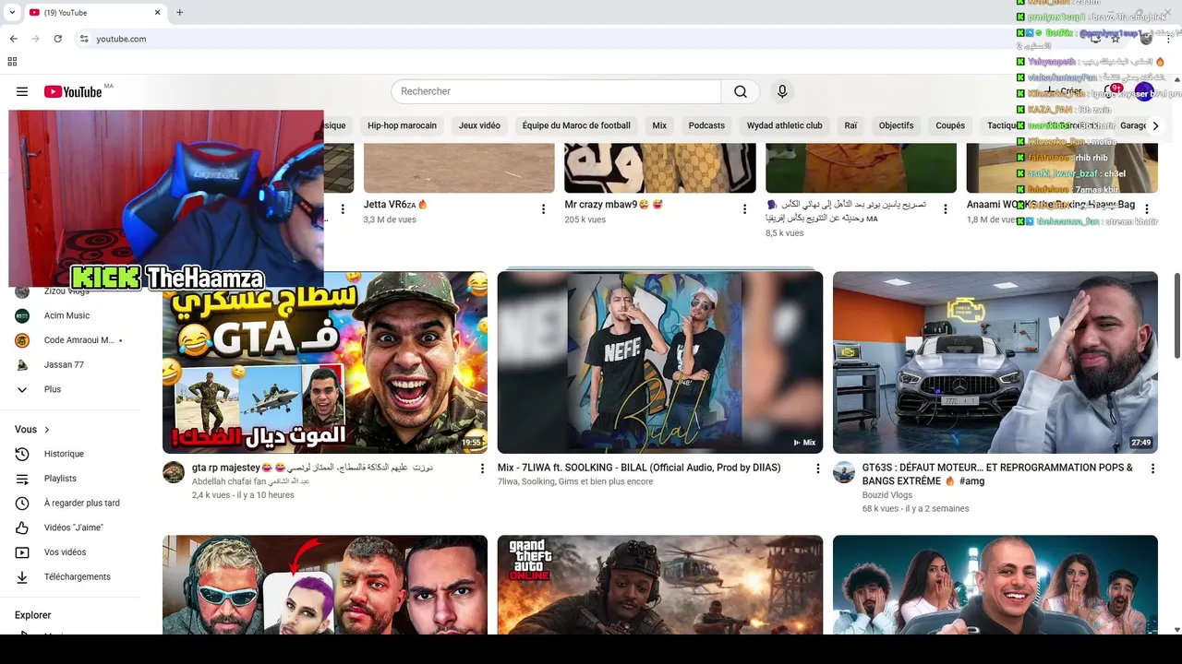The height and width of the screenshot is (664, 1182).
Task: Select Hip-hop marocain chip
Action: (402, 125)
